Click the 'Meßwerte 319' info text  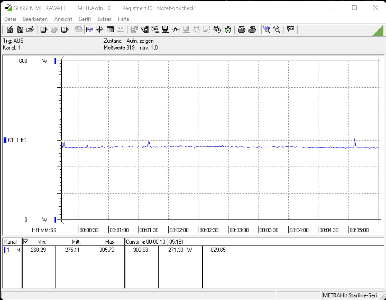(119, 47)
